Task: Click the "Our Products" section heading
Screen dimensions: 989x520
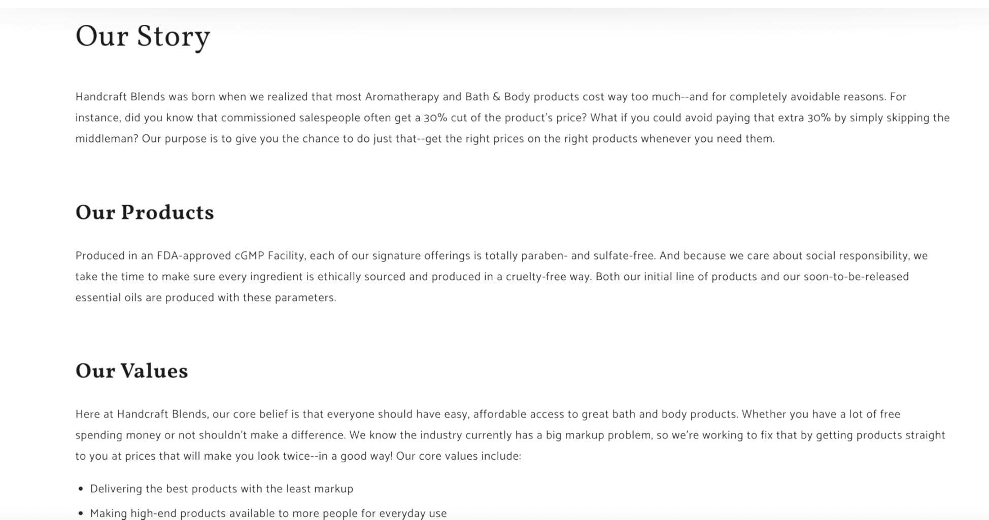Action: point(145,213)
